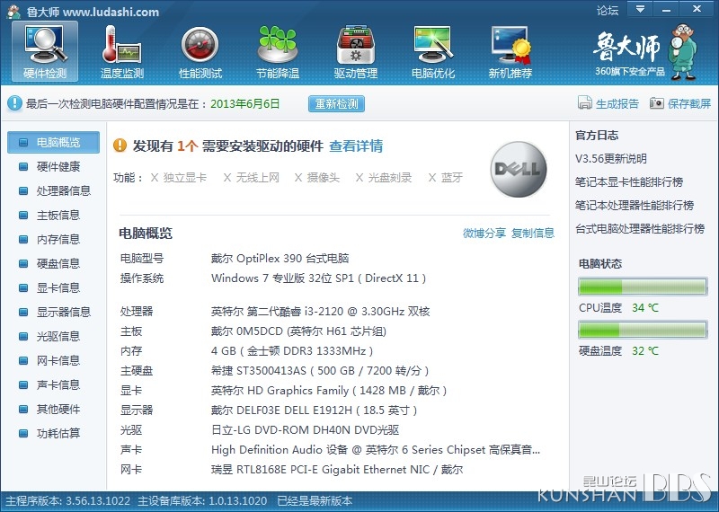Viewport: 719px width, 512px height.
Task: Click the 生成报告 printer icon
Action: pos(585,103)
